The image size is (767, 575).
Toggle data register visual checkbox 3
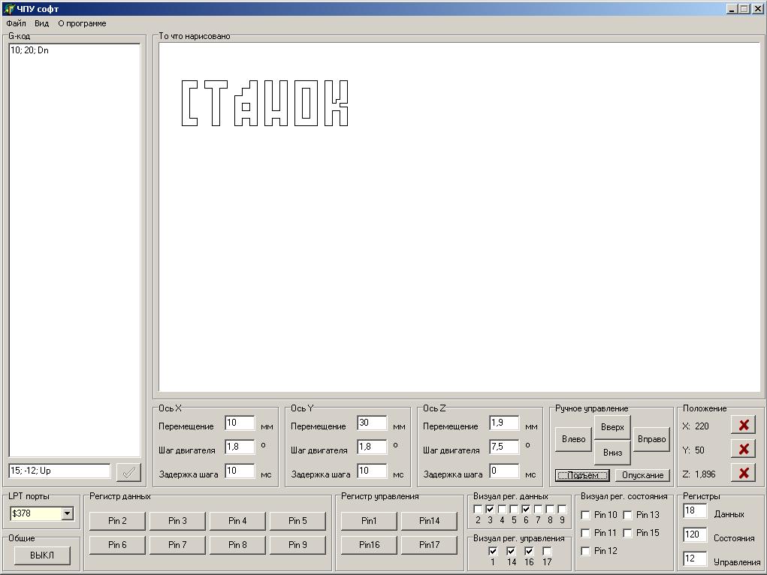(x=490, y=510)
